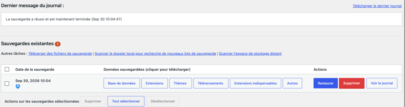Download the Extensions indispensables backup
This screenshot has height=107, width=405.
(255, 83)
